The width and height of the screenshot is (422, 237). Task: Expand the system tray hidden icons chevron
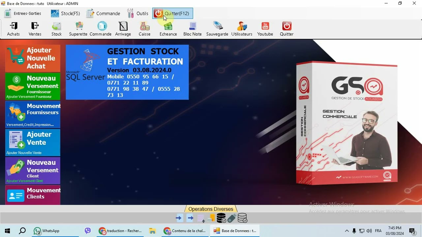[x=347, y=231]
